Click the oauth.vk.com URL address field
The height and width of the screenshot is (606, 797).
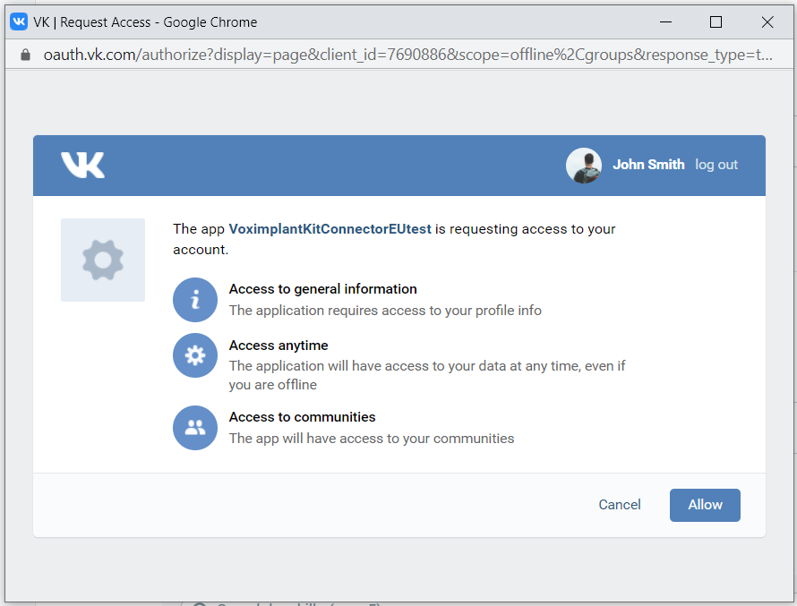(x=407, y=55)
